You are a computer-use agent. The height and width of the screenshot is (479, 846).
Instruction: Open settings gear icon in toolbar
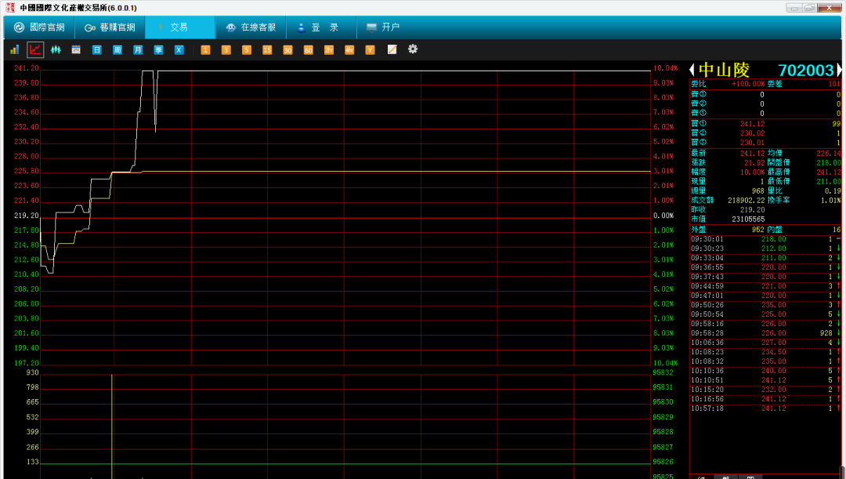(413, 49)
